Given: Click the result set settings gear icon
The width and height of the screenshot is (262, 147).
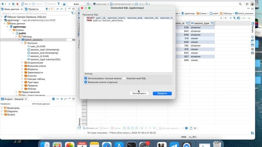Looking at the screenshot, I should [187, 128].
